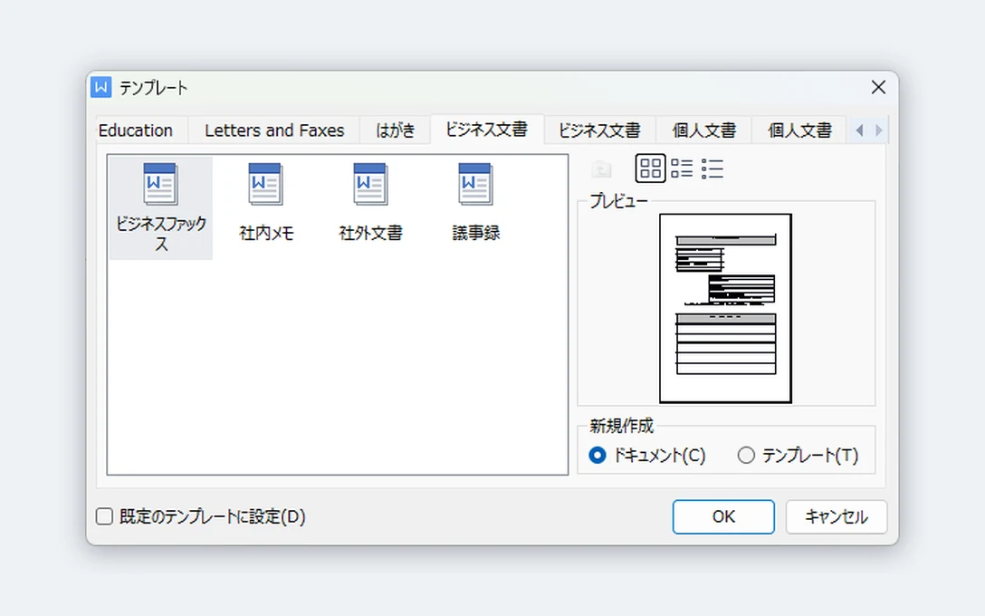Screen dimensions: 985x616
Task: Click the greyed-out folder-up icon
Action: point(601,168)
